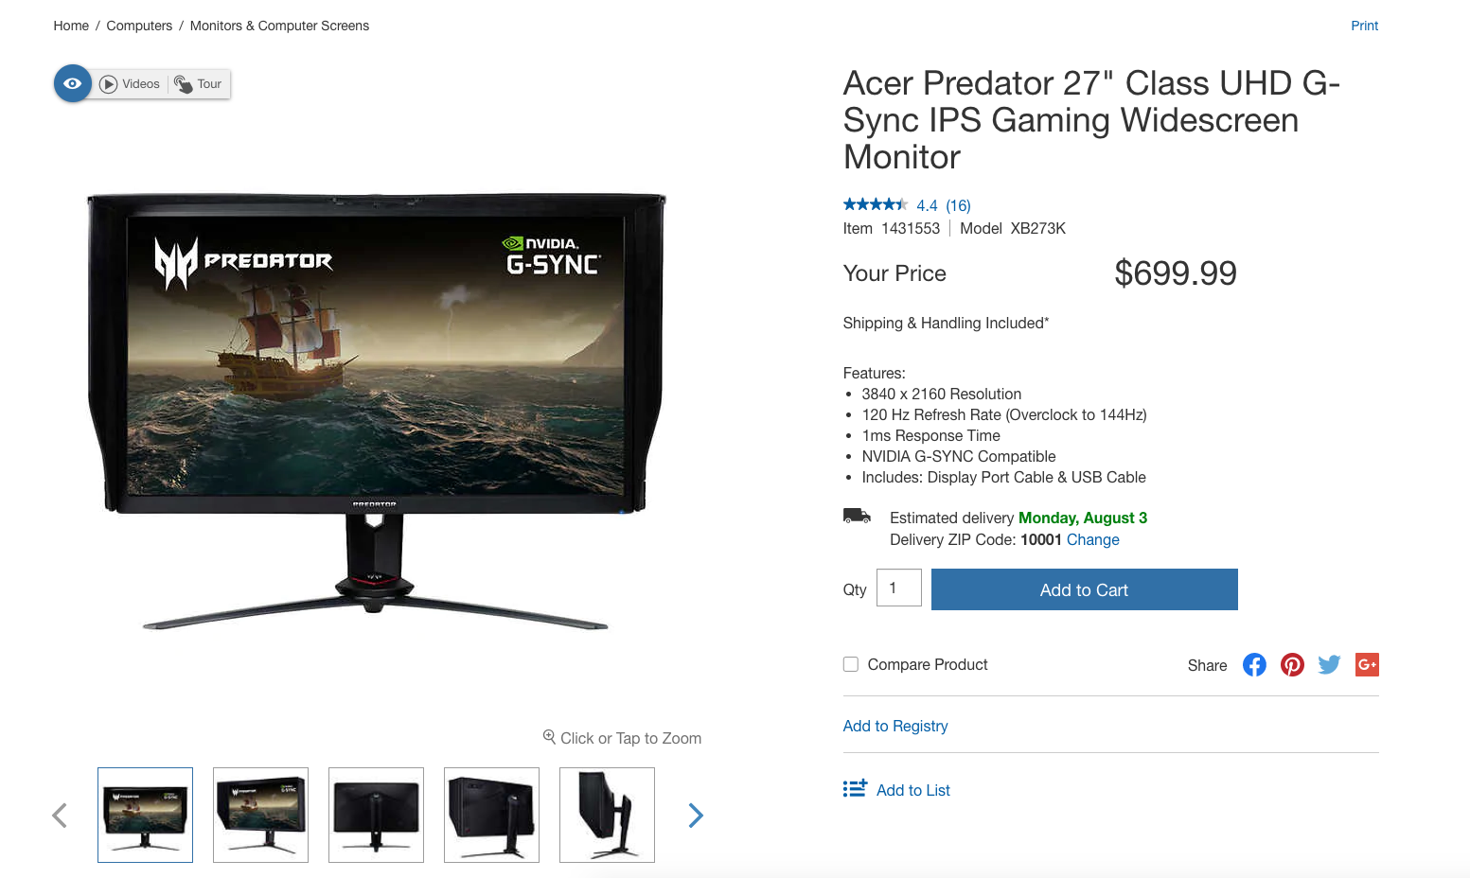Click or Tap to Zoom image

pyautogui.click(x=622, y=738)
